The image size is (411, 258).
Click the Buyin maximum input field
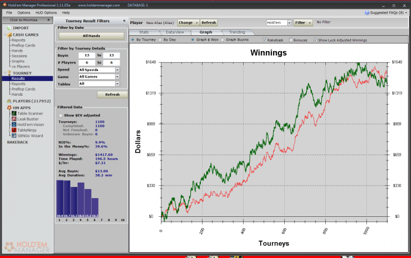(x=112, y=55)
